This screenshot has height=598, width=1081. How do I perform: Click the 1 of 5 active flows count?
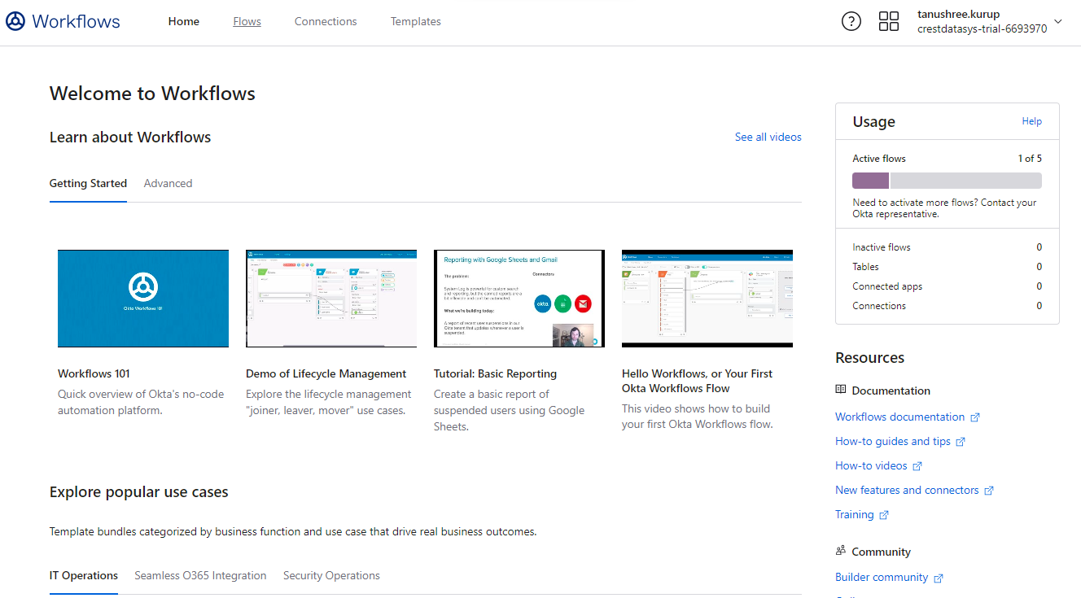[1030, 159]
